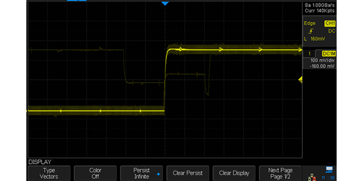Select the channel 1 number tab

click(x=309, y=53)
